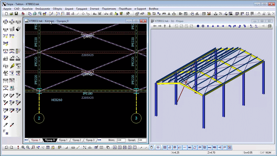Click the Zoom in magnifier icon

[x=23, y=147]
